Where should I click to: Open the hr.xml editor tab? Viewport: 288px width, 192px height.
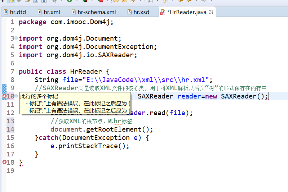coord(49,12)
